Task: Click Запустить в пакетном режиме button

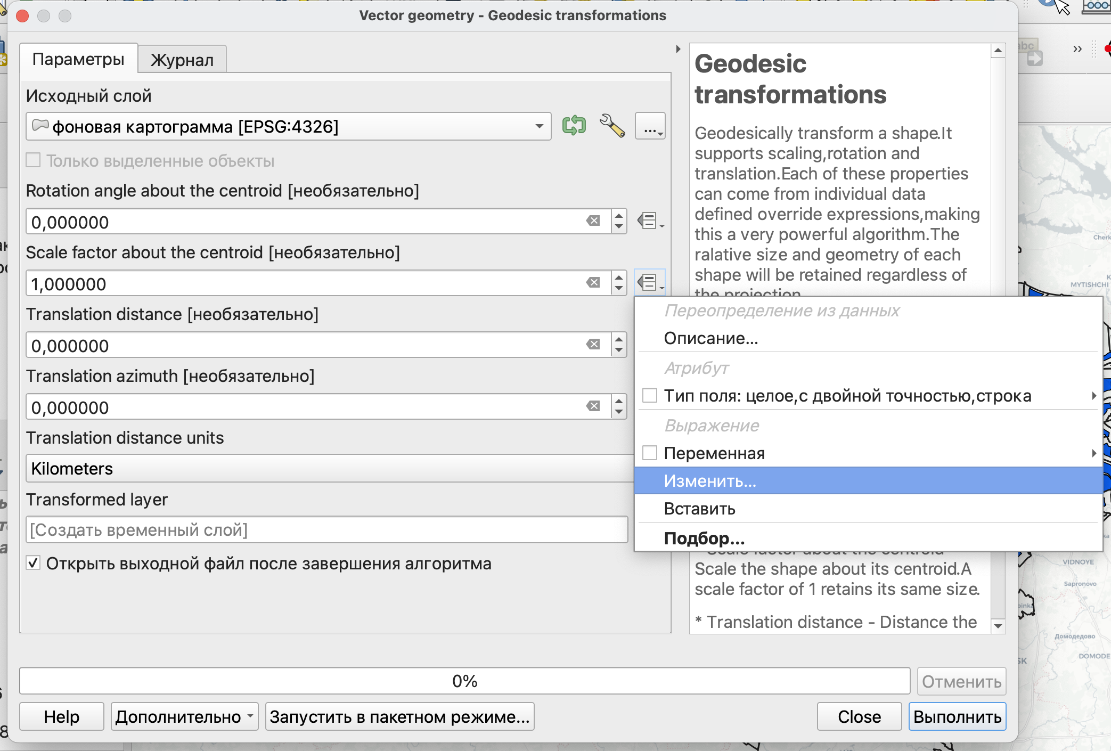Action: [399, 717]
